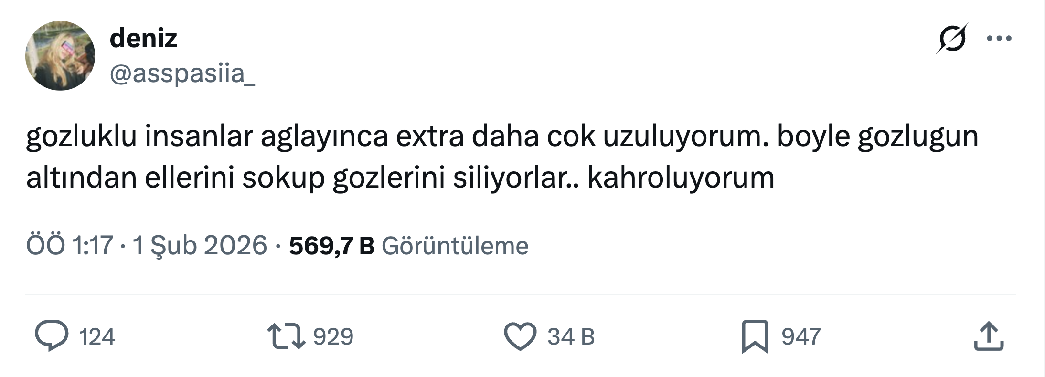Click the share upload arrow icon

(989, 336)
